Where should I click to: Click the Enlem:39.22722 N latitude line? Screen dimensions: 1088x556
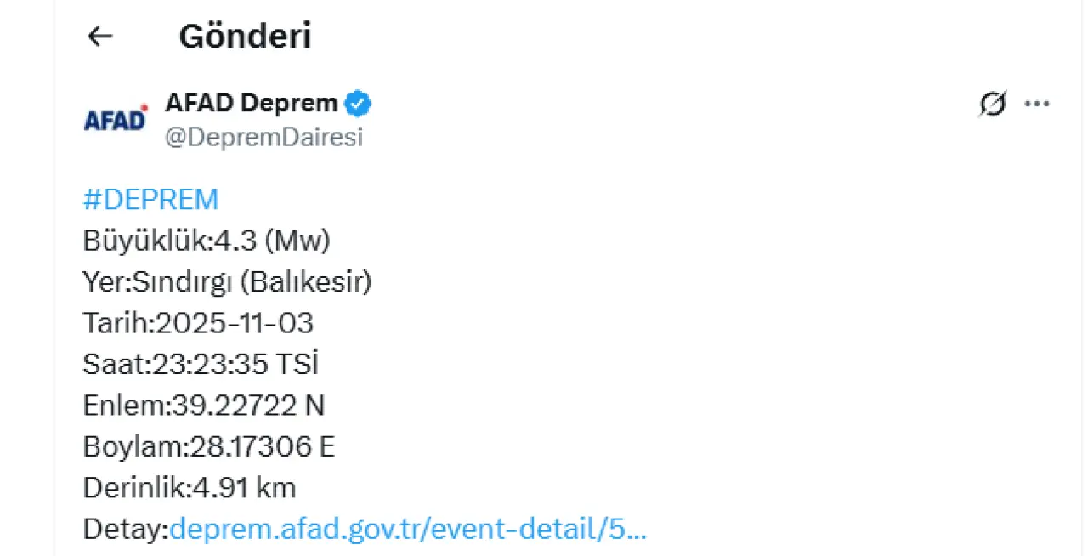tap(204, 406)
